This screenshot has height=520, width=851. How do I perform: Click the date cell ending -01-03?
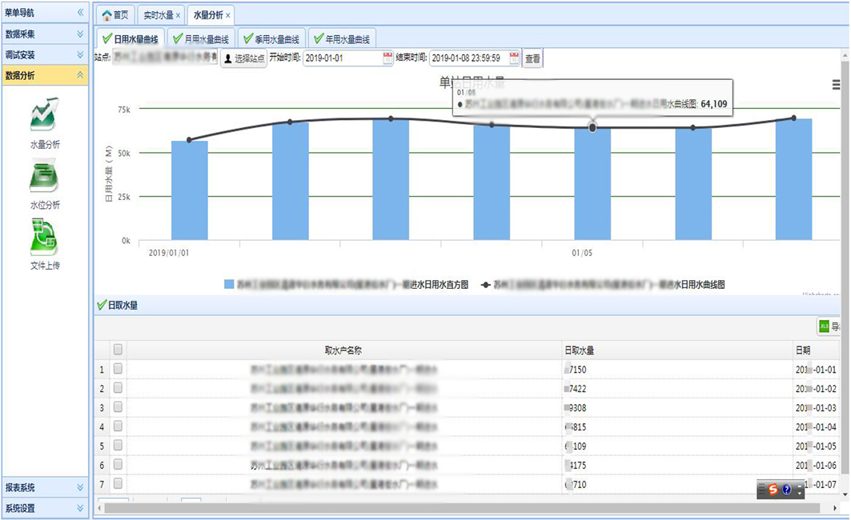pyautogui.click(x=816, y=408)
